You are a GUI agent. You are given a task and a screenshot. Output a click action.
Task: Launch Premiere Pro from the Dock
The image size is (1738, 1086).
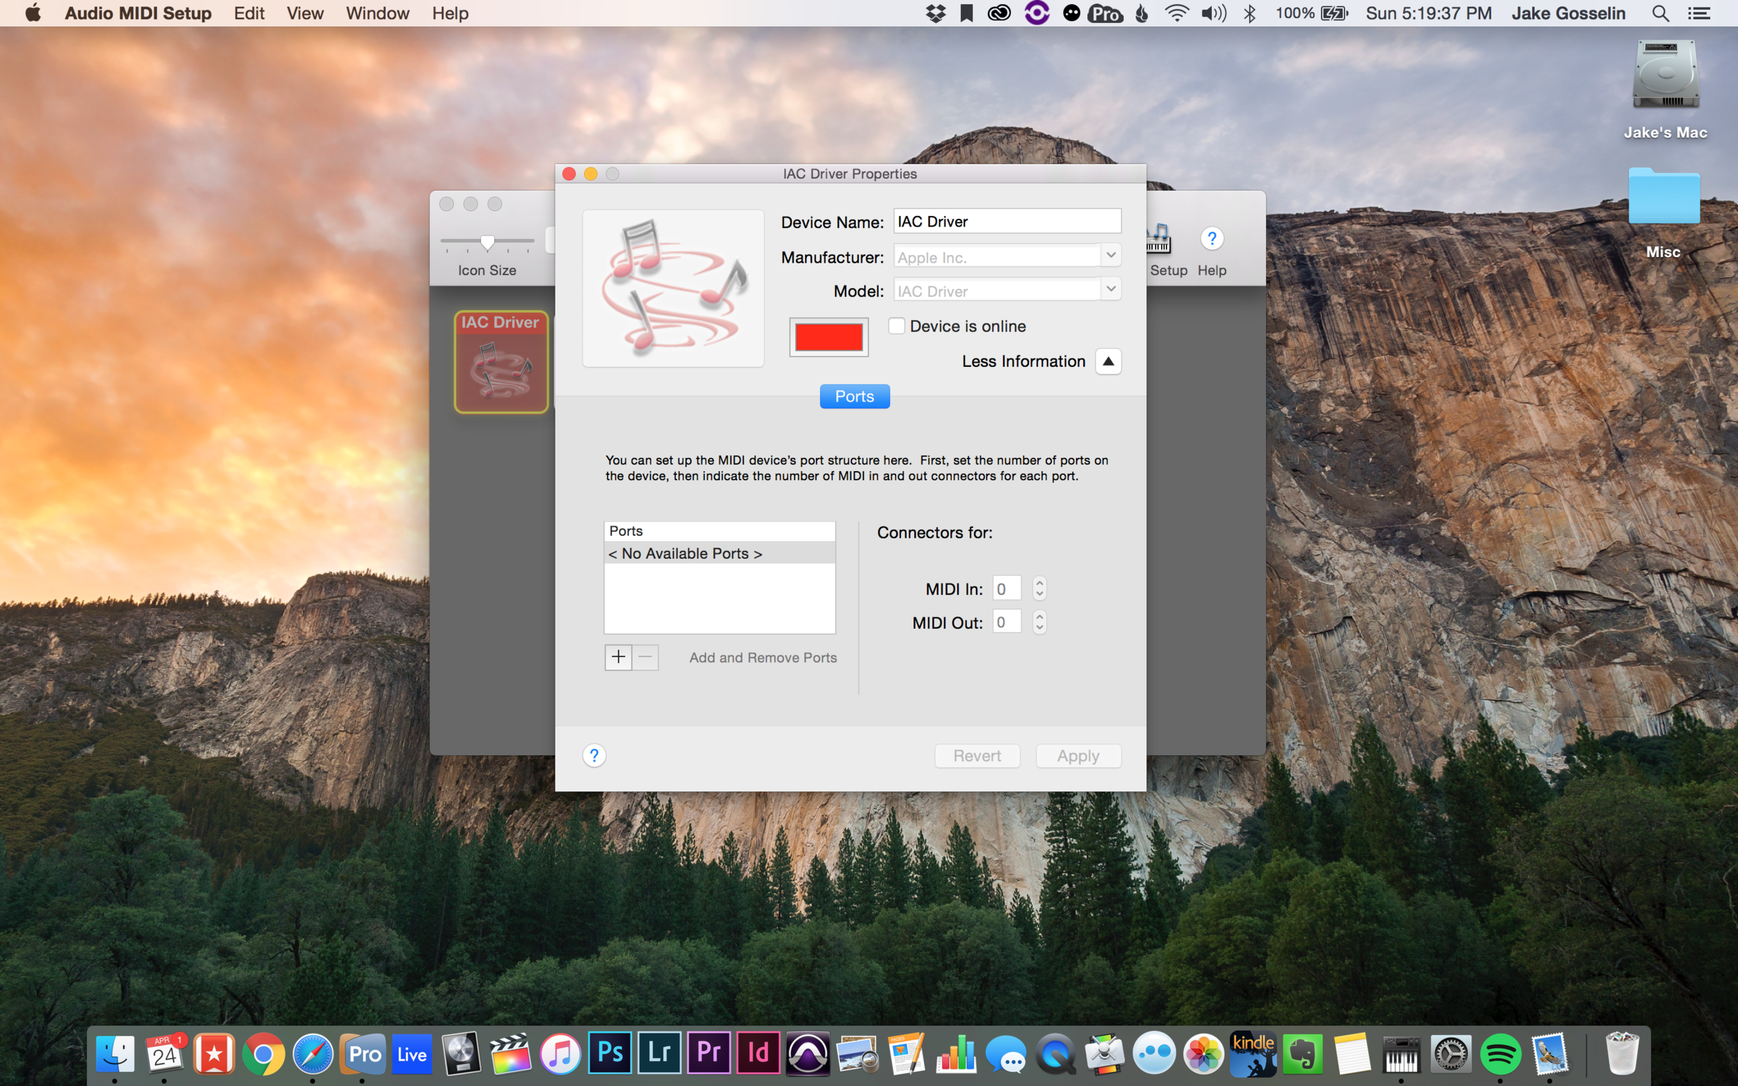(709, 1052)
